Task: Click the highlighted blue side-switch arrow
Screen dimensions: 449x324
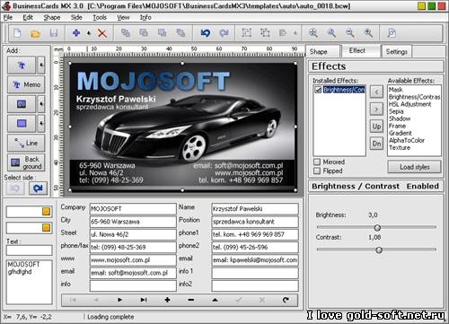Action: click(38, 188)
